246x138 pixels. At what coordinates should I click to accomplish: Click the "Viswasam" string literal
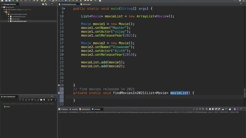click(121, 47)
